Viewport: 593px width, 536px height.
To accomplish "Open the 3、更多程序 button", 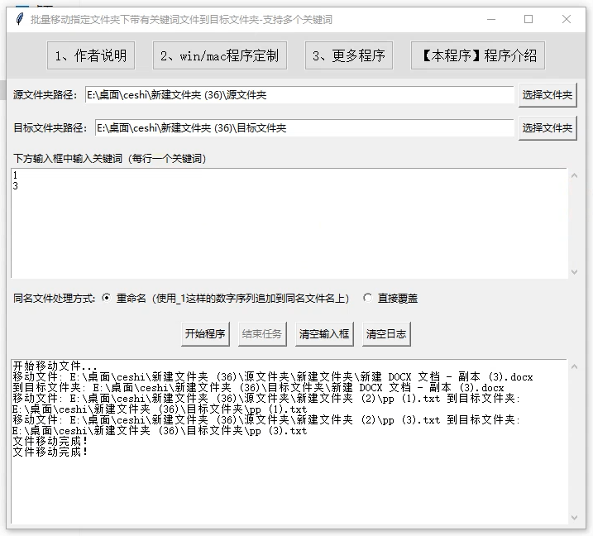I will coord(349,55).
